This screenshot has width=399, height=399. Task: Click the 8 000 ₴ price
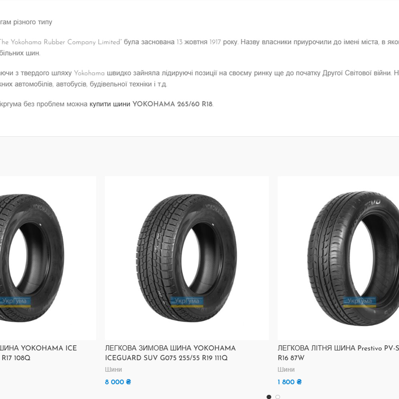[x=118, y=382]
